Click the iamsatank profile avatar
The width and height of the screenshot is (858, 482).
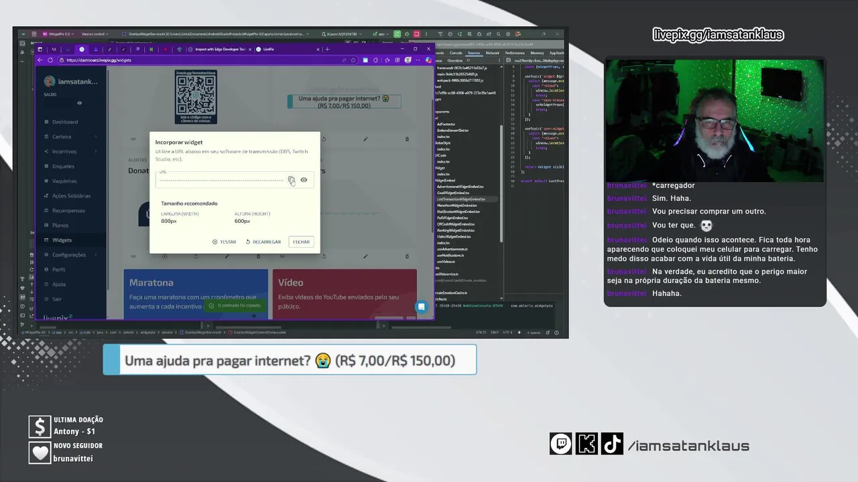[x=49, y=82]
